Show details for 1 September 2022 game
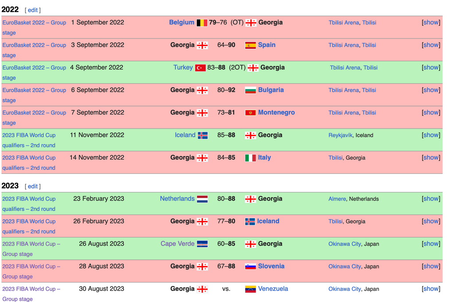 [431, 23]
